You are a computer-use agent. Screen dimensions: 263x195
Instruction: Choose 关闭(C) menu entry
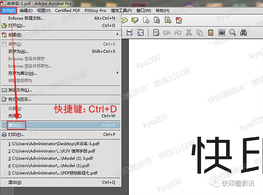[x=61, y=116]
